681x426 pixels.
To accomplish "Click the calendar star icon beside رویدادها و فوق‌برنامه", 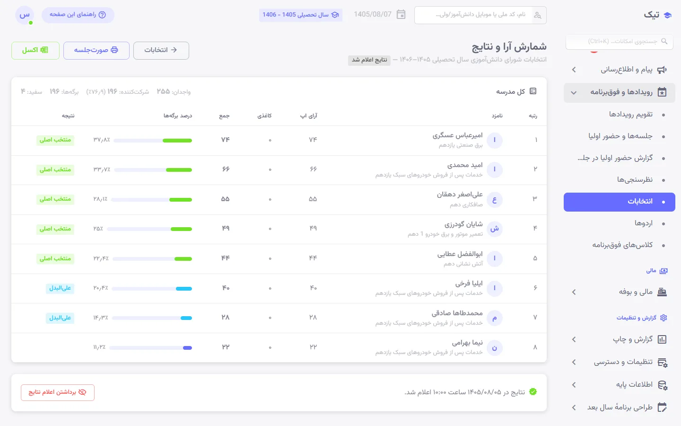I will [662, 92].
